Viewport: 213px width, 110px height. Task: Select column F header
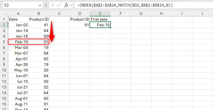[121, 14]
